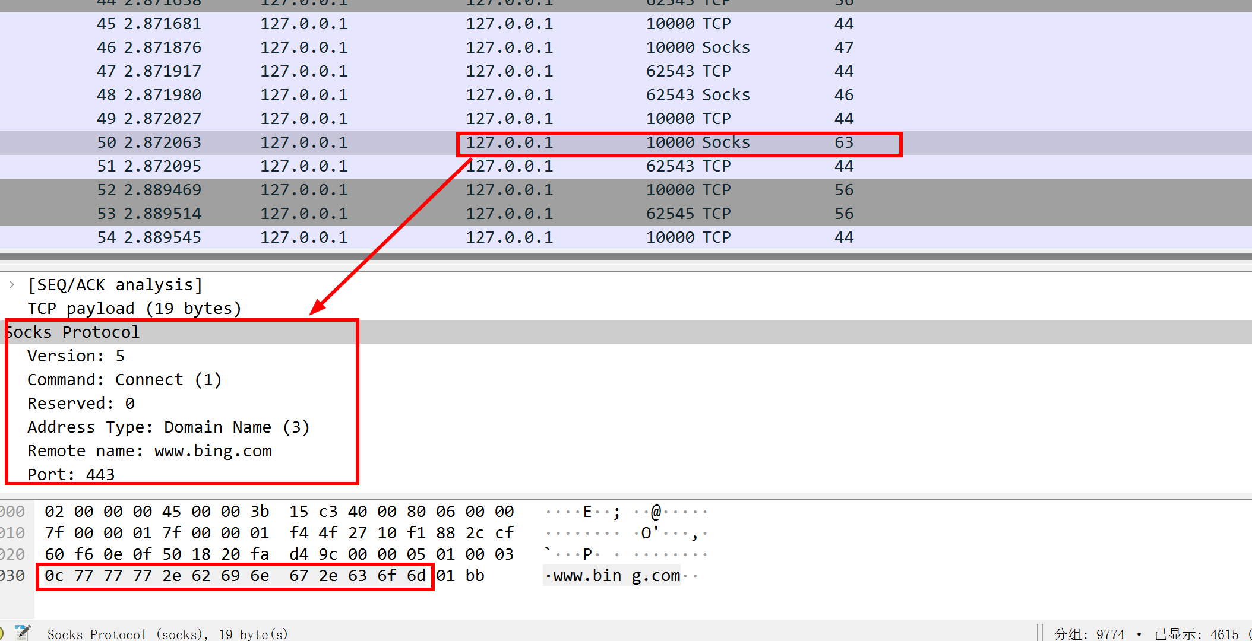Select the Socks Protocol tree header
This screenshot has height=641, width=1252.
[x=626, y=332]
